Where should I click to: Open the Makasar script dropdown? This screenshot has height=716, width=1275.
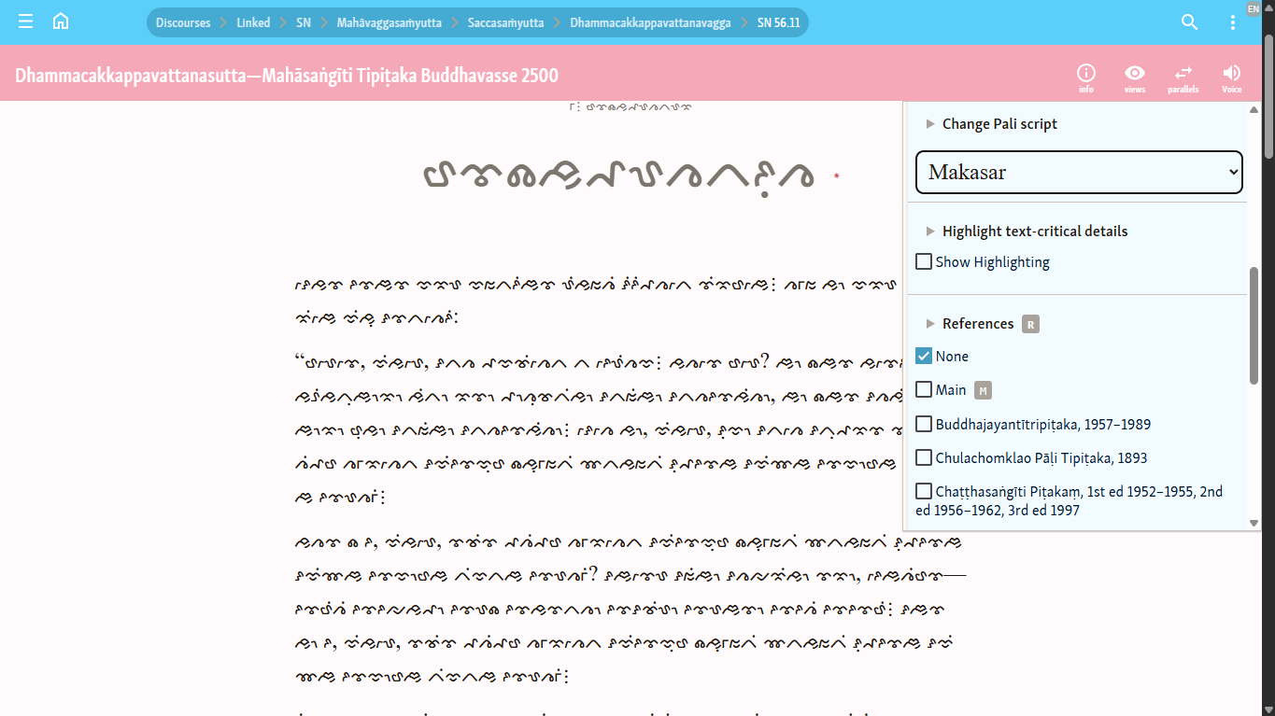[1079, 173]
